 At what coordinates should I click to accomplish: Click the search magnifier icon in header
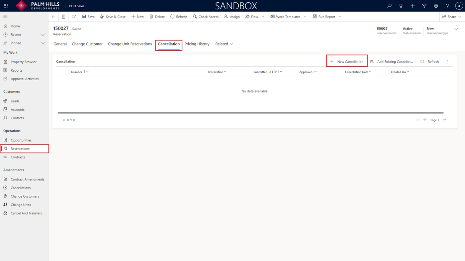[389, 6]
